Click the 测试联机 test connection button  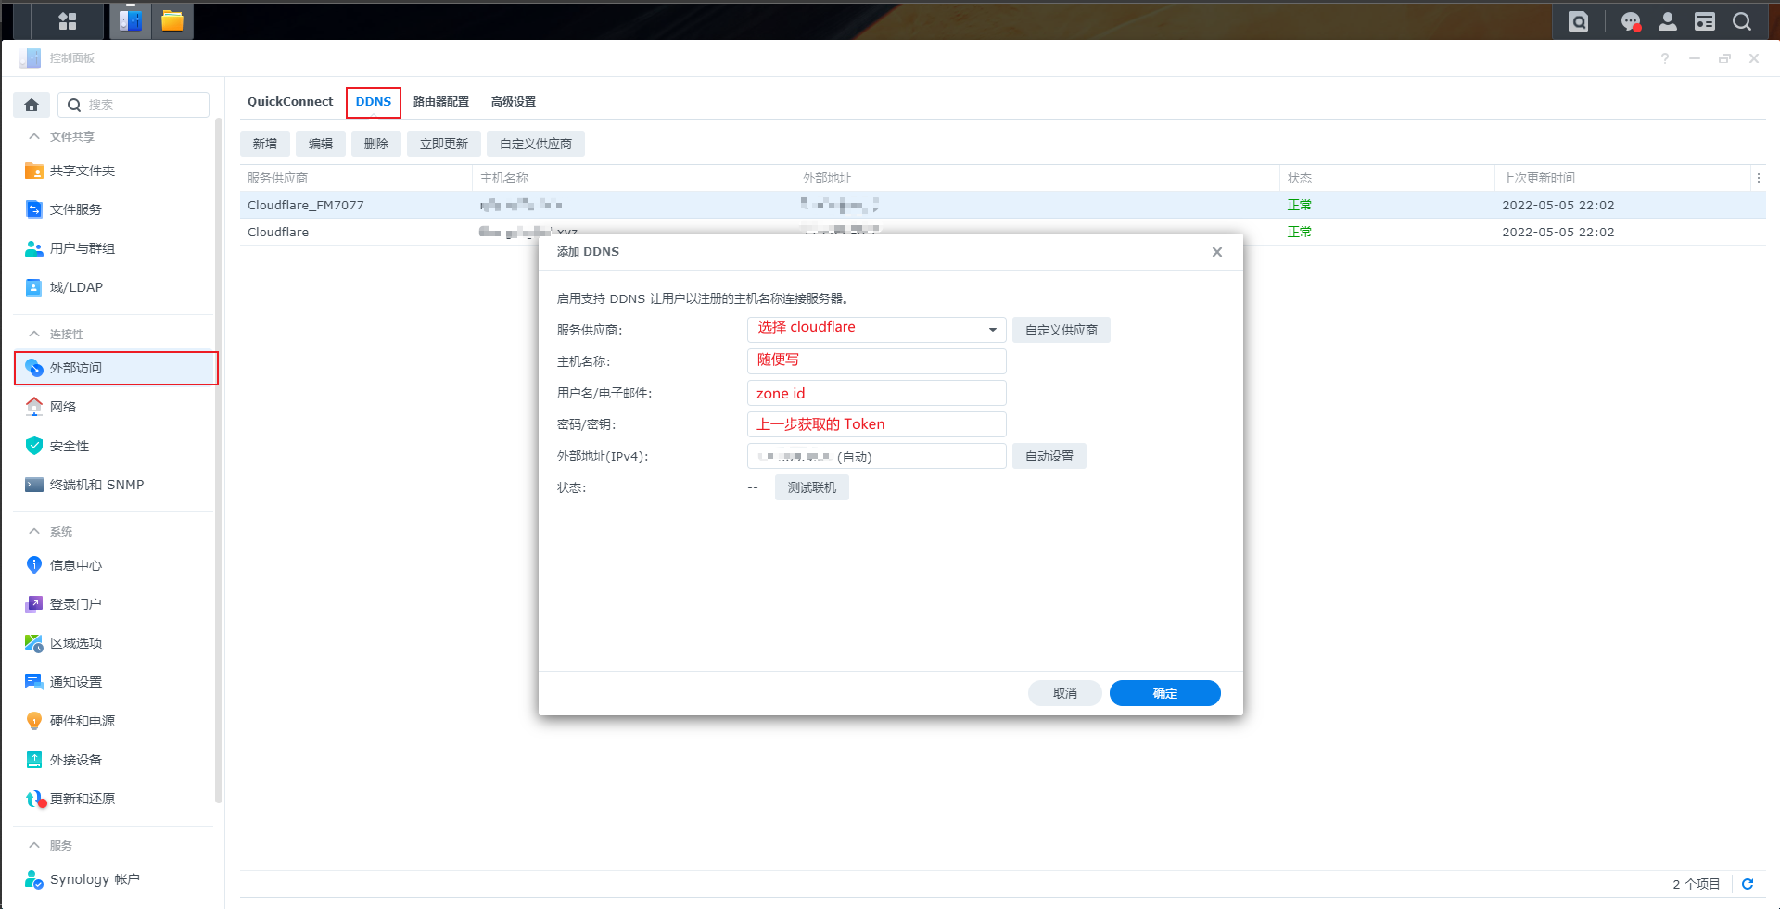[811, 487]
